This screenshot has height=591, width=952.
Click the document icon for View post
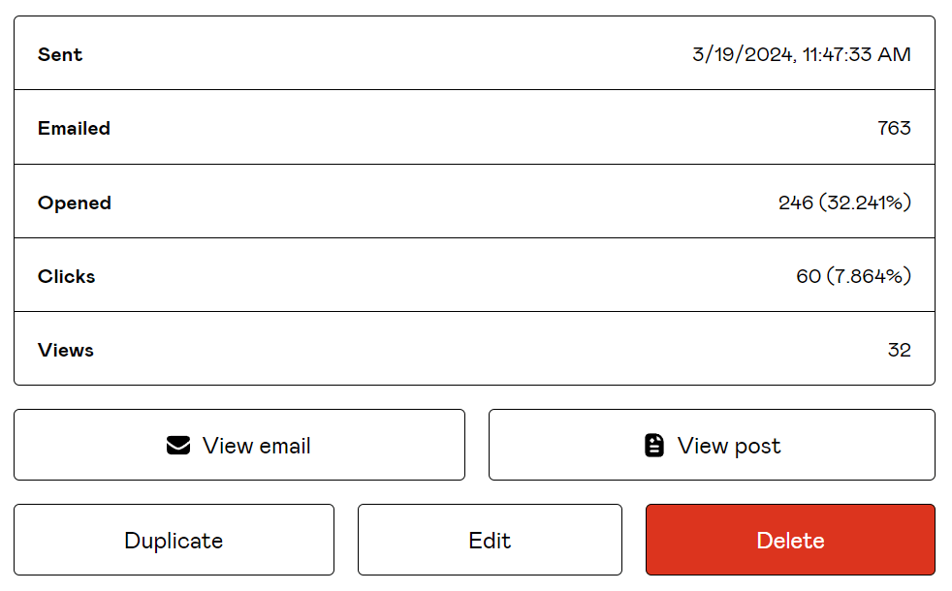[x=654, y=446]
